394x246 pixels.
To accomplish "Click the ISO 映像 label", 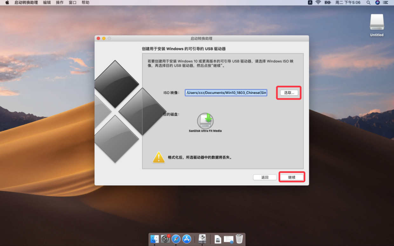I will point(171,93).
